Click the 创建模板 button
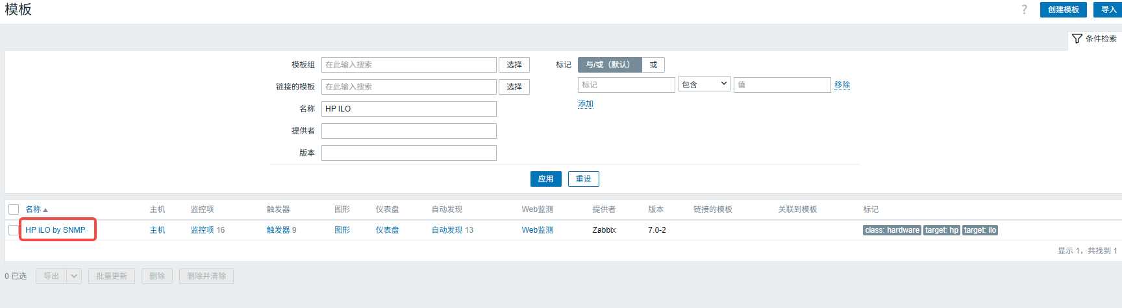 click(x=1063, y=10)
